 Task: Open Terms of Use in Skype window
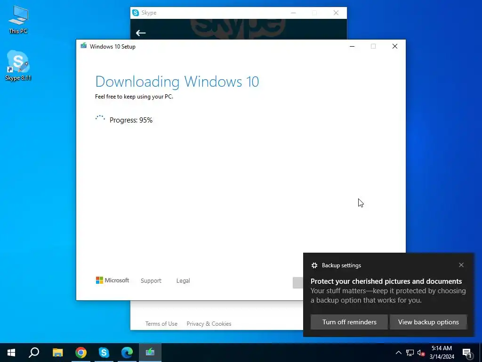point(161,324)
